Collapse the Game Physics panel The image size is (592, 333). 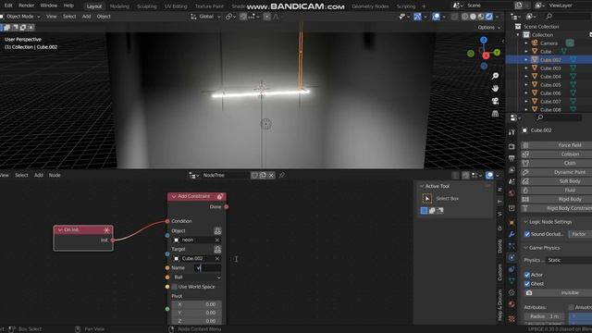click(x=525, y=248)
